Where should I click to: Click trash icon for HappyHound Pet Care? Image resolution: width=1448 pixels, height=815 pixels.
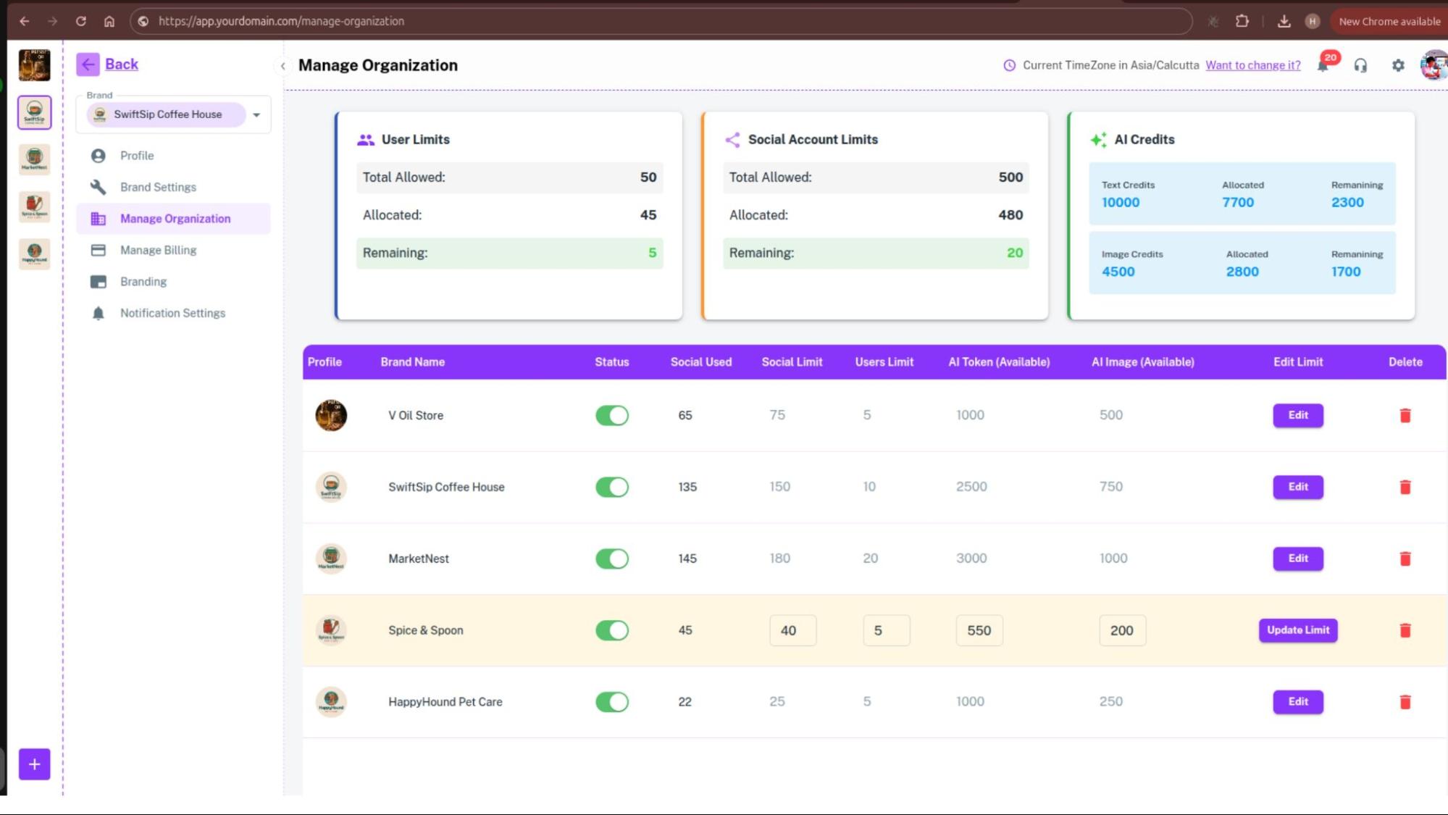coord(1405,702)
